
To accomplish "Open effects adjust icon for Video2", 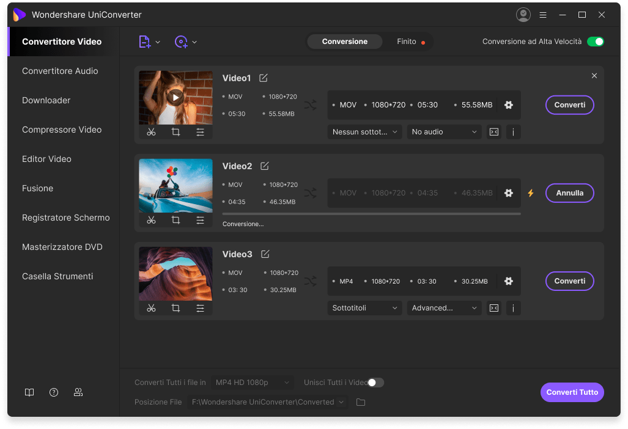I will point(200,220).
